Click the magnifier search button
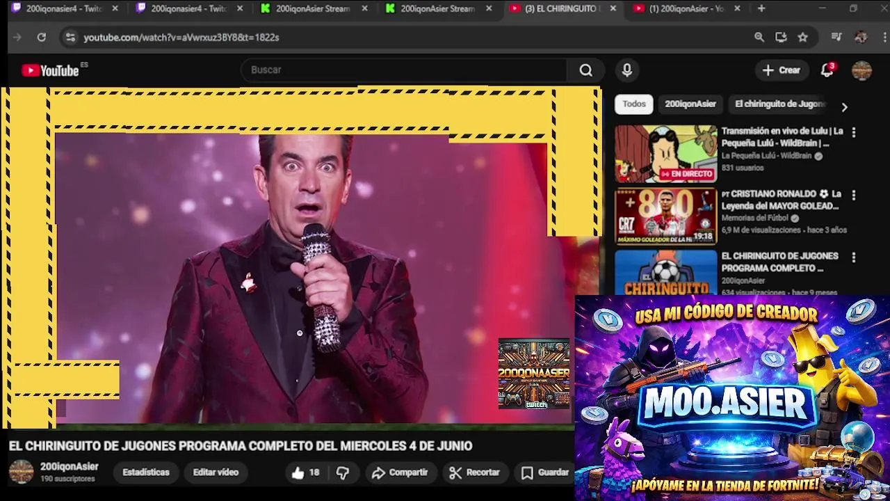This screenshot has height=501, width=890. [x=586, y=70]
